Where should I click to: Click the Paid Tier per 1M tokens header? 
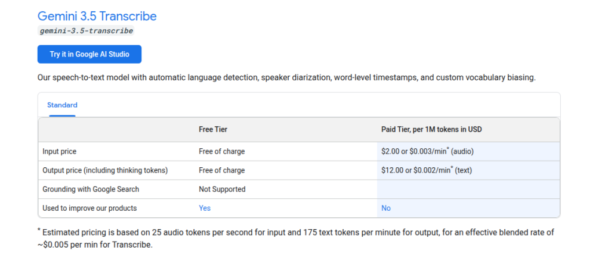[431, 130]
